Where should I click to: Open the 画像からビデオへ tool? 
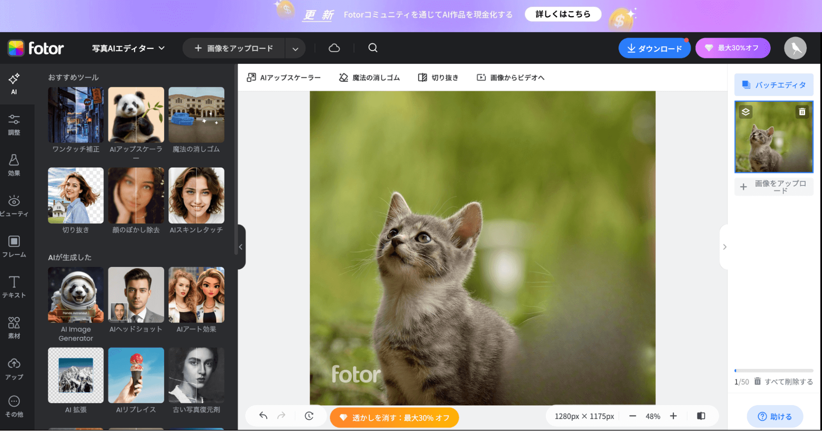[510, 77]
